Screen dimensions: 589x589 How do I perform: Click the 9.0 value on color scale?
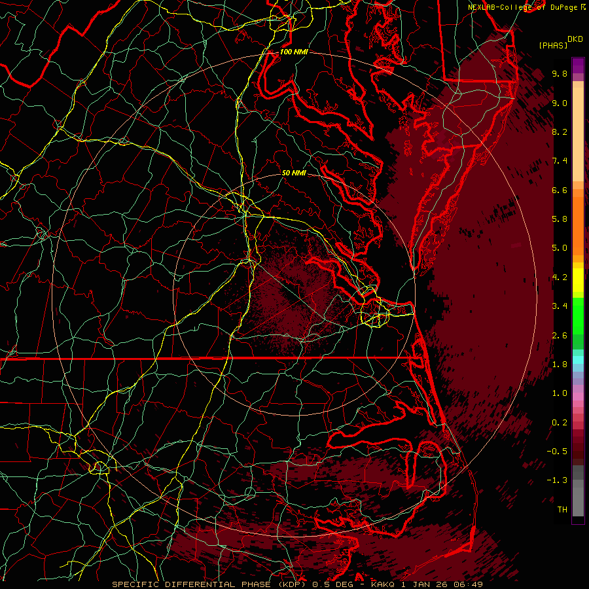560,103
